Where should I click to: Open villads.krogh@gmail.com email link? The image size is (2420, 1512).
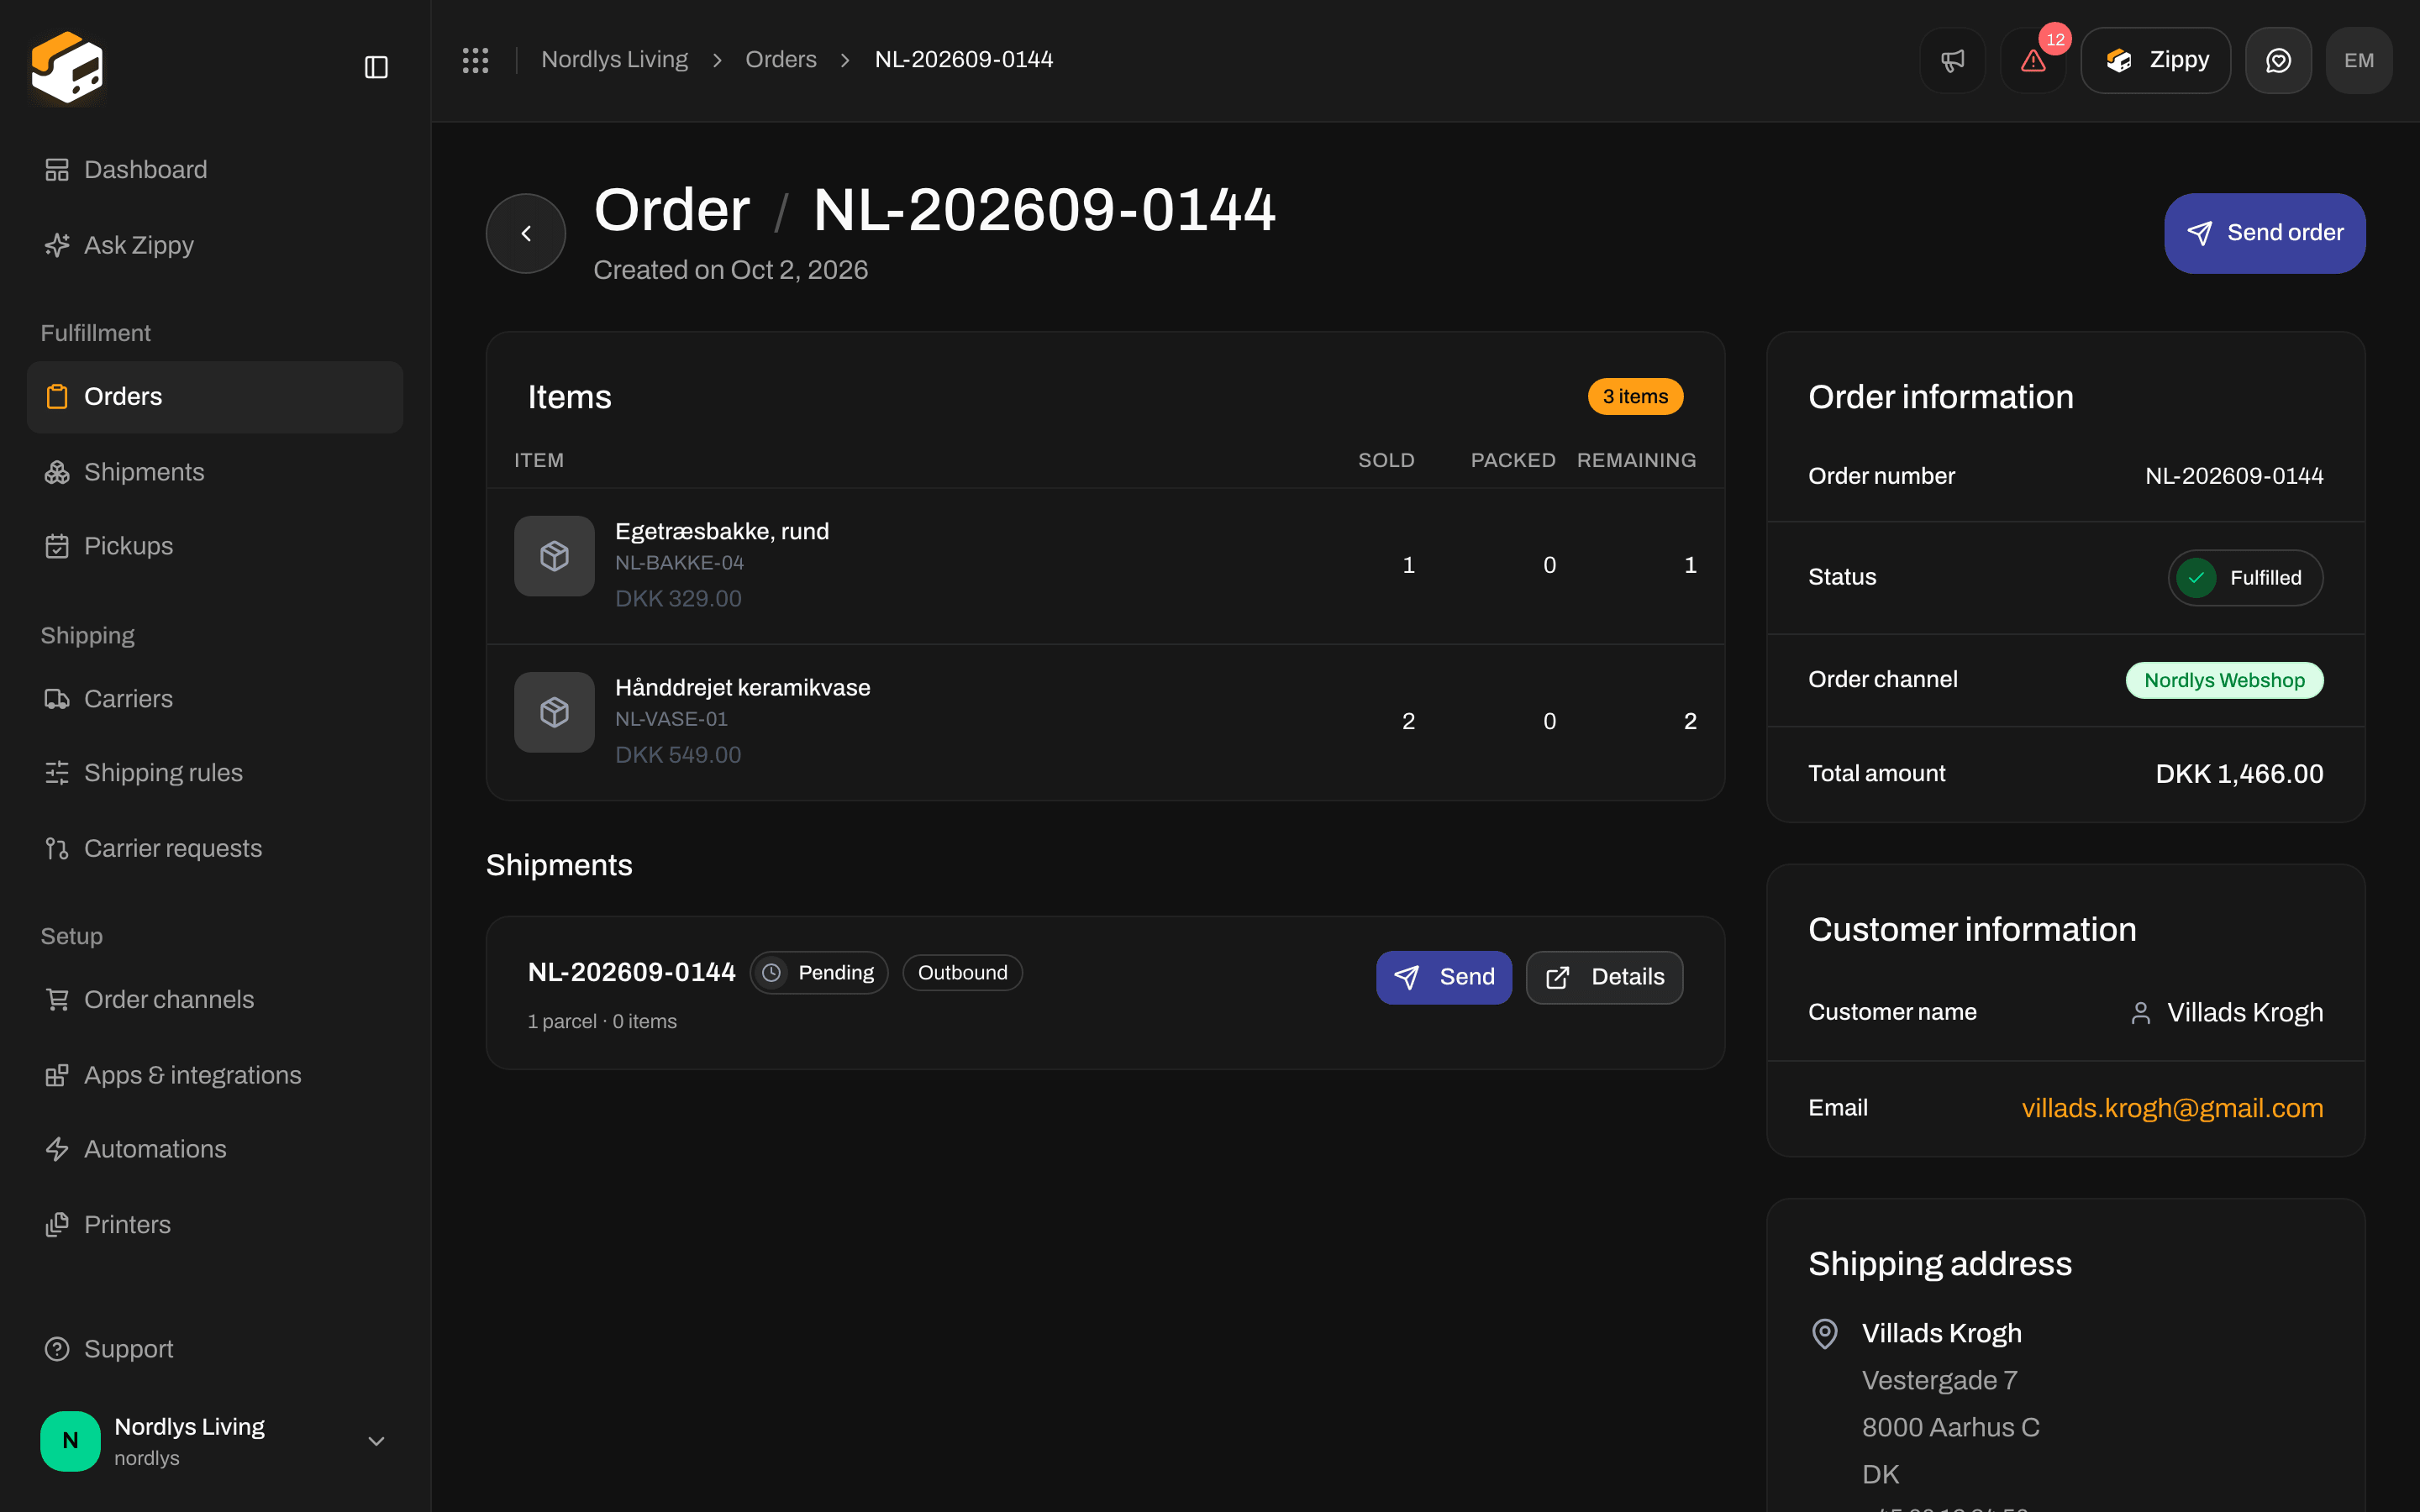point(2172,1108)
